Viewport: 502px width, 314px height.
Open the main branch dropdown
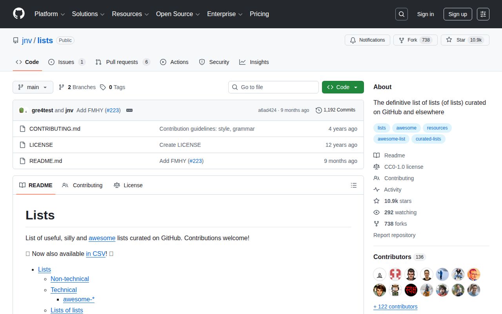click(x=33, y=87)
